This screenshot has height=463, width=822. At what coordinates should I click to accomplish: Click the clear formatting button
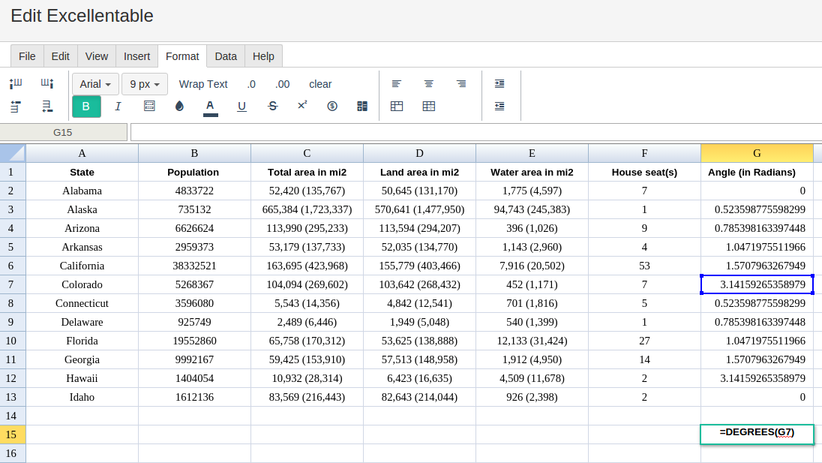[320, 84]
